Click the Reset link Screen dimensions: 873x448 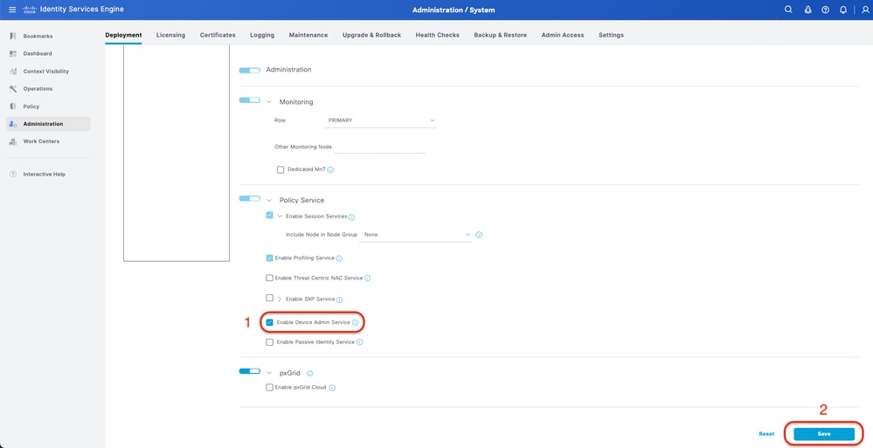pos(766,433)
